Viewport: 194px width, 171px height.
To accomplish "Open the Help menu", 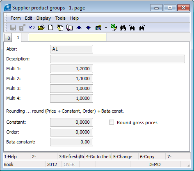I will pos(74,18).
